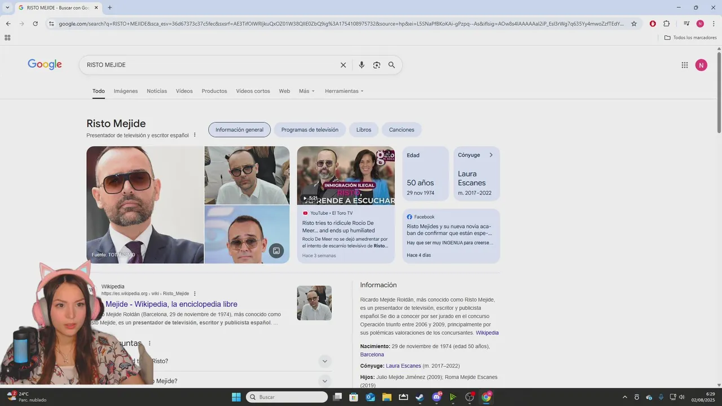Select the Programas de televisión chip
Image resolution: width=722 pixels, height=406 pixels.
pos(310,130)
